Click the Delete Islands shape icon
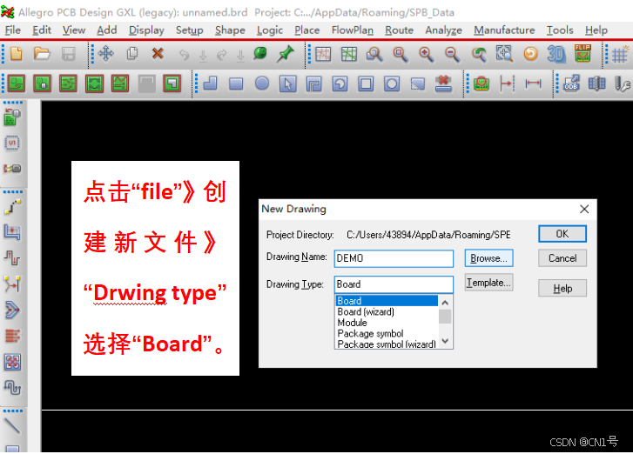 (443, 83)
